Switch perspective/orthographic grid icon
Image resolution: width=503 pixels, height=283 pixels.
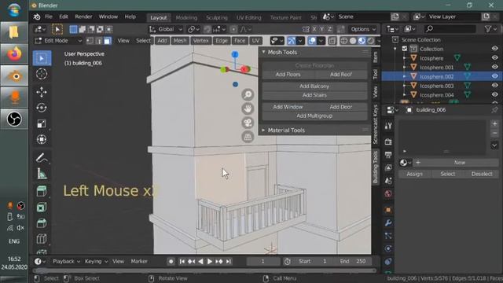[248, 137]
